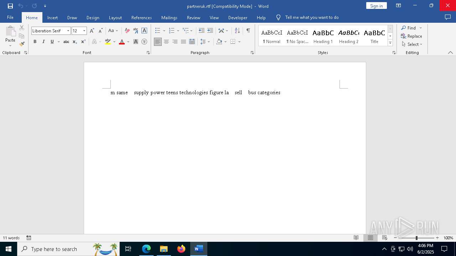
Task: Click the Windows search box on taskbar
Action: (68, 249)
